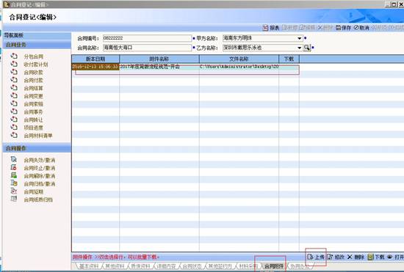Click the 下载 download button at the bottom
Image resolution: width=404 pixels, height=272 pixels.
click(x=376, y=257)
